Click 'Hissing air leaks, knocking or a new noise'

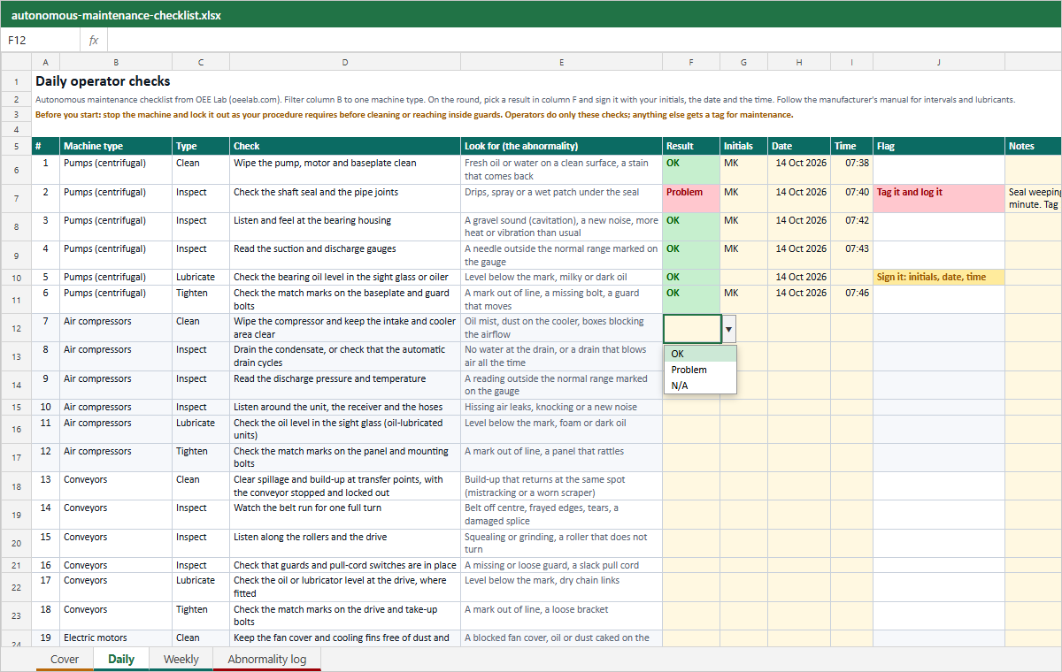pyautogui.click(x=561, y=407)
